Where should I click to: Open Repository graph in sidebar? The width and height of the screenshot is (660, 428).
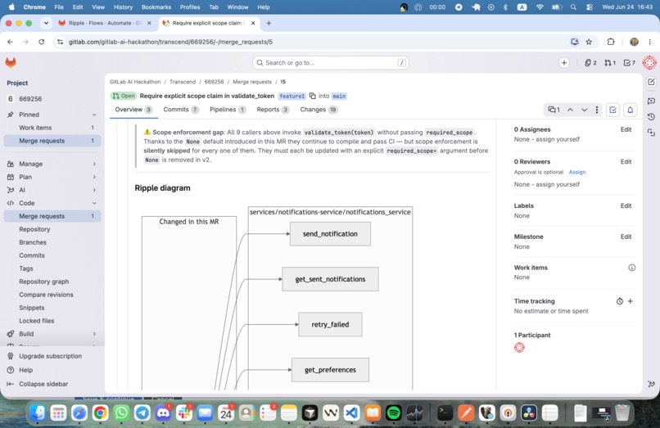[43, 282]
